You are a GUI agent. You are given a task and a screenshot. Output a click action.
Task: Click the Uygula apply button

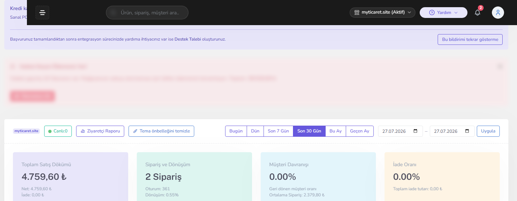pyautogui.click(x=488, y=131)
